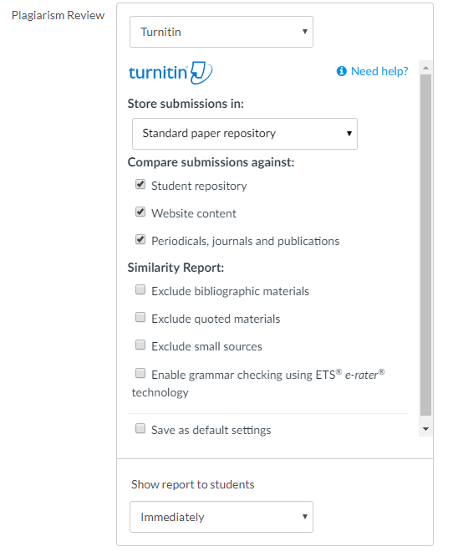
Task: Enable Exclude bibliographic materials
Action: pos(140,289)
